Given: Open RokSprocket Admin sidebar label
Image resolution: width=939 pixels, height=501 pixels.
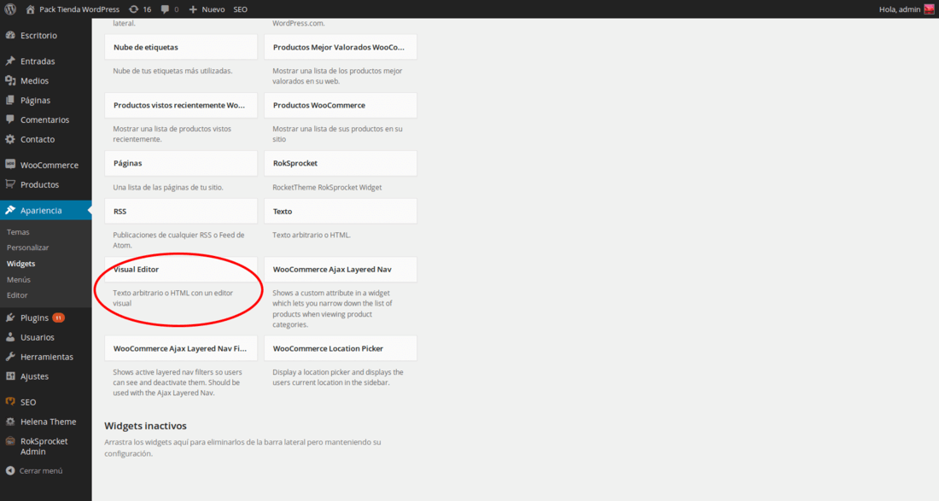Looking at the screenshot, I should pyautogui.click(x=44, y=446).
